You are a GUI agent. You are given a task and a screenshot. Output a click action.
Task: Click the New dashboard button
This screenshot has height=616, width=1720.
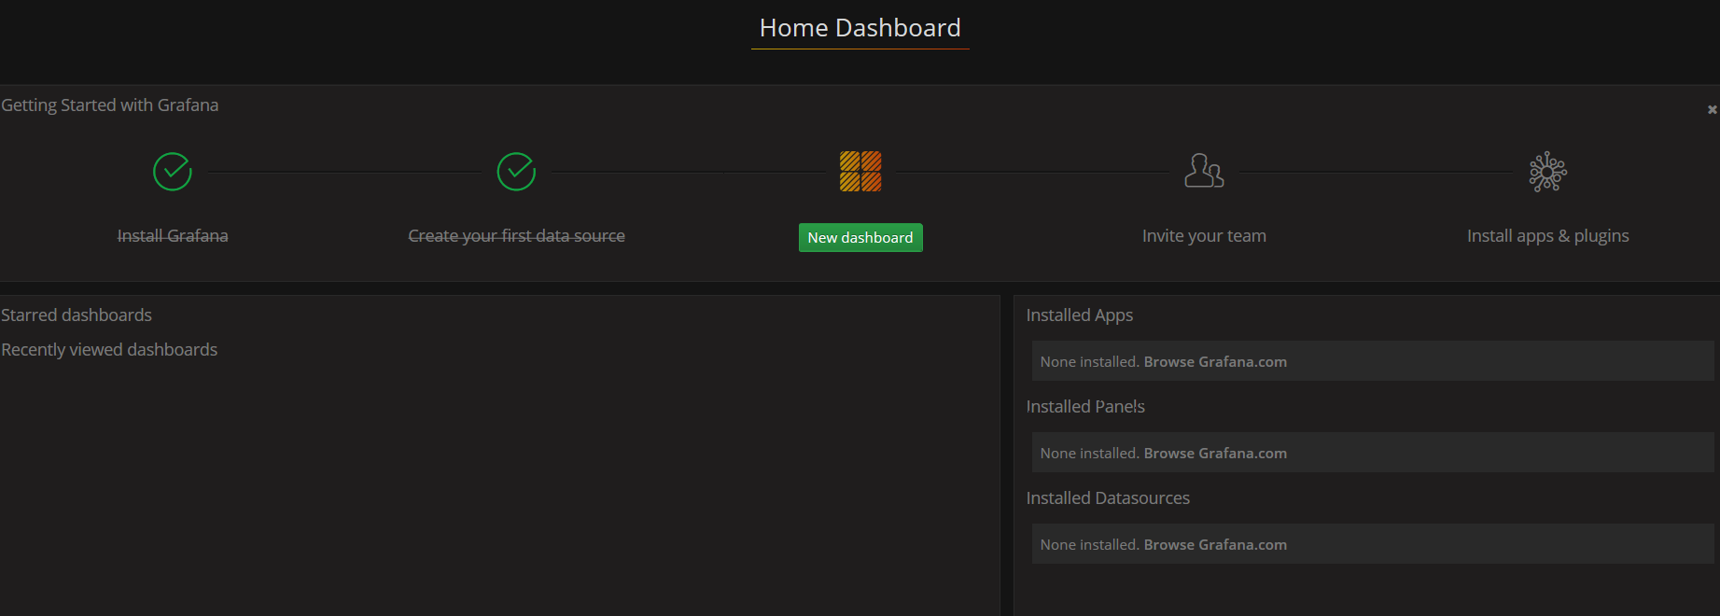[860, 237]
